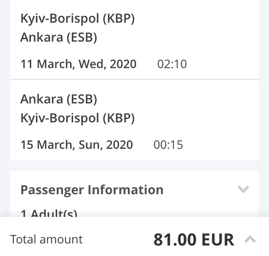
Task: Click the 02:10 departure time
Action: pyautogui.click(x=172, y=64)
